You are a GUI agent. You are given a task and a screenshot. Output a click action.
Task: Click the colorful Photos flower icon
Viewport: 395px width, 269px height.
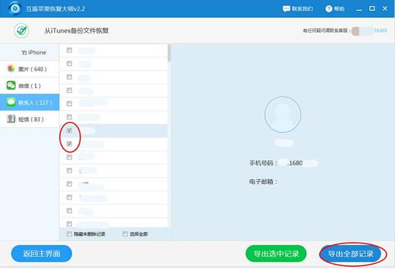pos(11,68)
